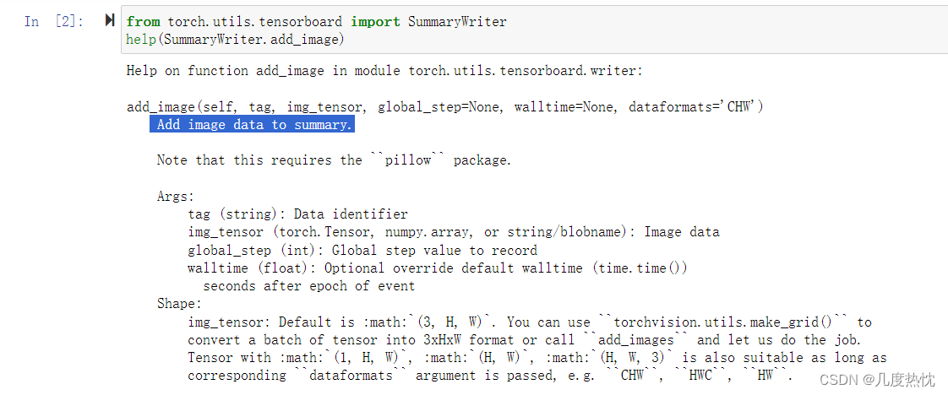Screen dimensions: 948x395
Task: Click the "img_tensor (torch.Tensor, numpy.array..." argument line
Action: [454, 232]
